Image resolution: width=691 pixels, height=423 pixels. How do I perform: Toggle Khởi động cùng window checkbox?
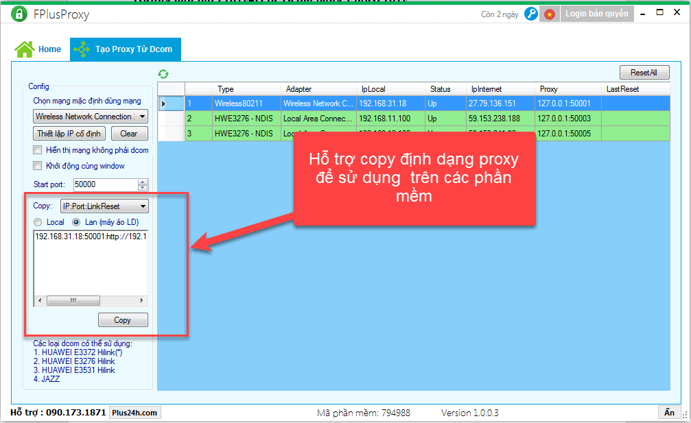[38, 166]
